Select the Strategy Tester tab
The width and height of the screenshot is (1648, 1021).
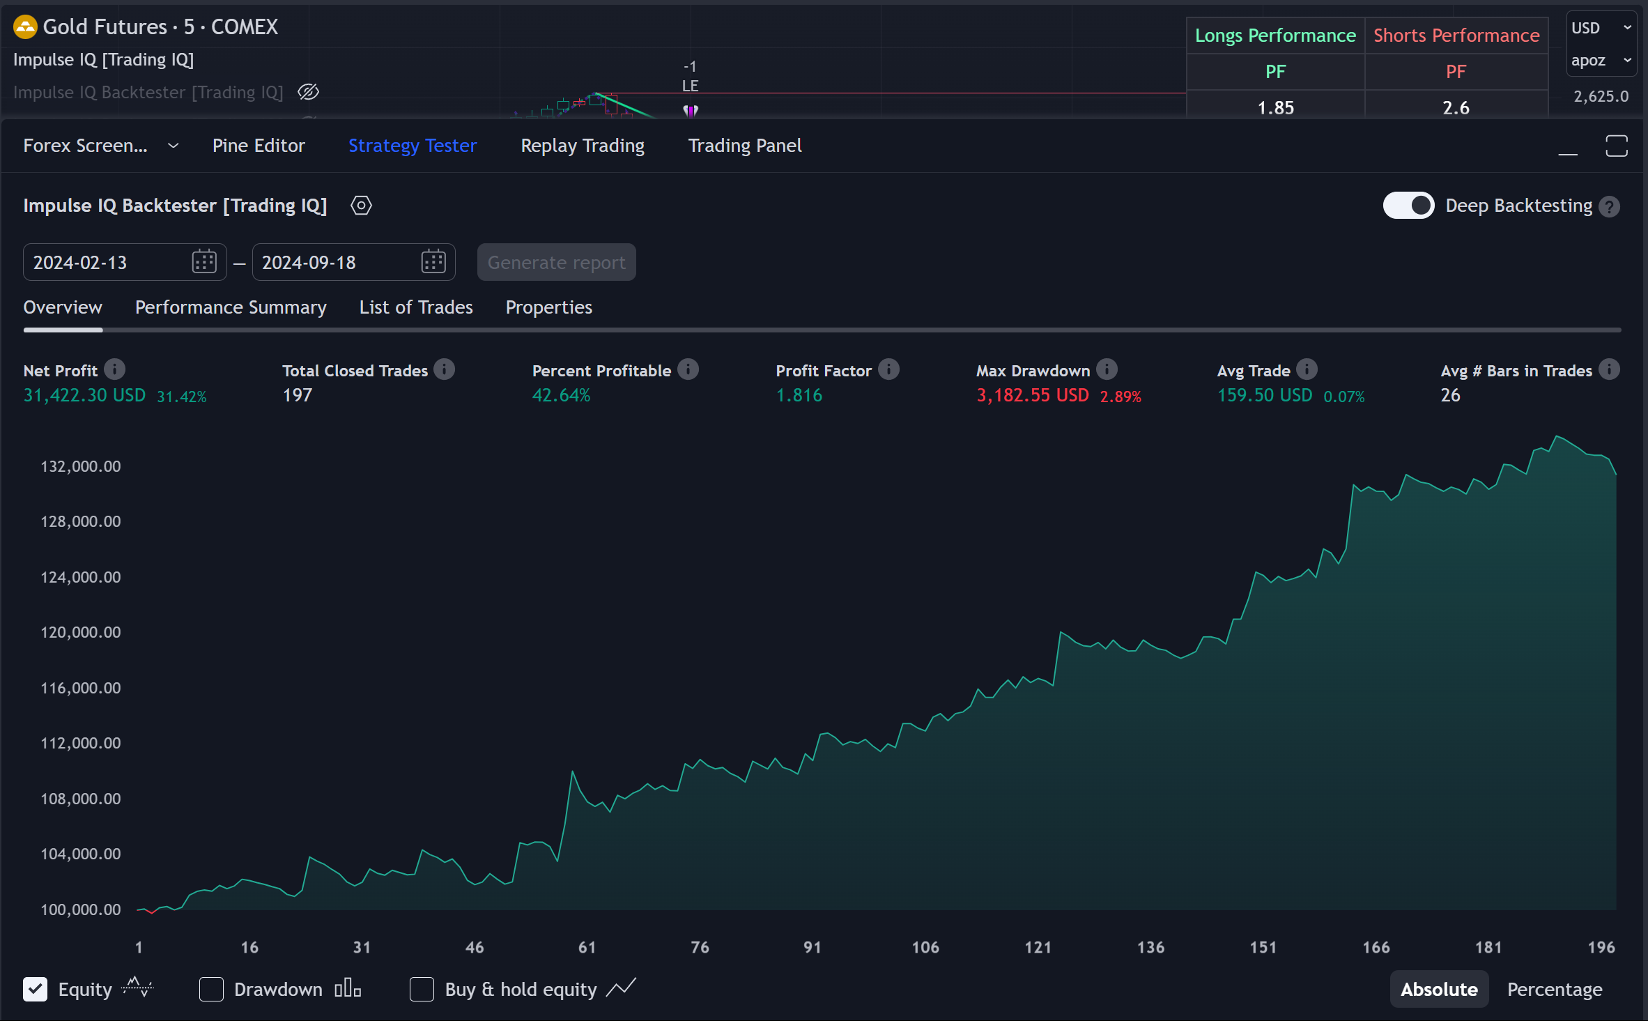413,146
